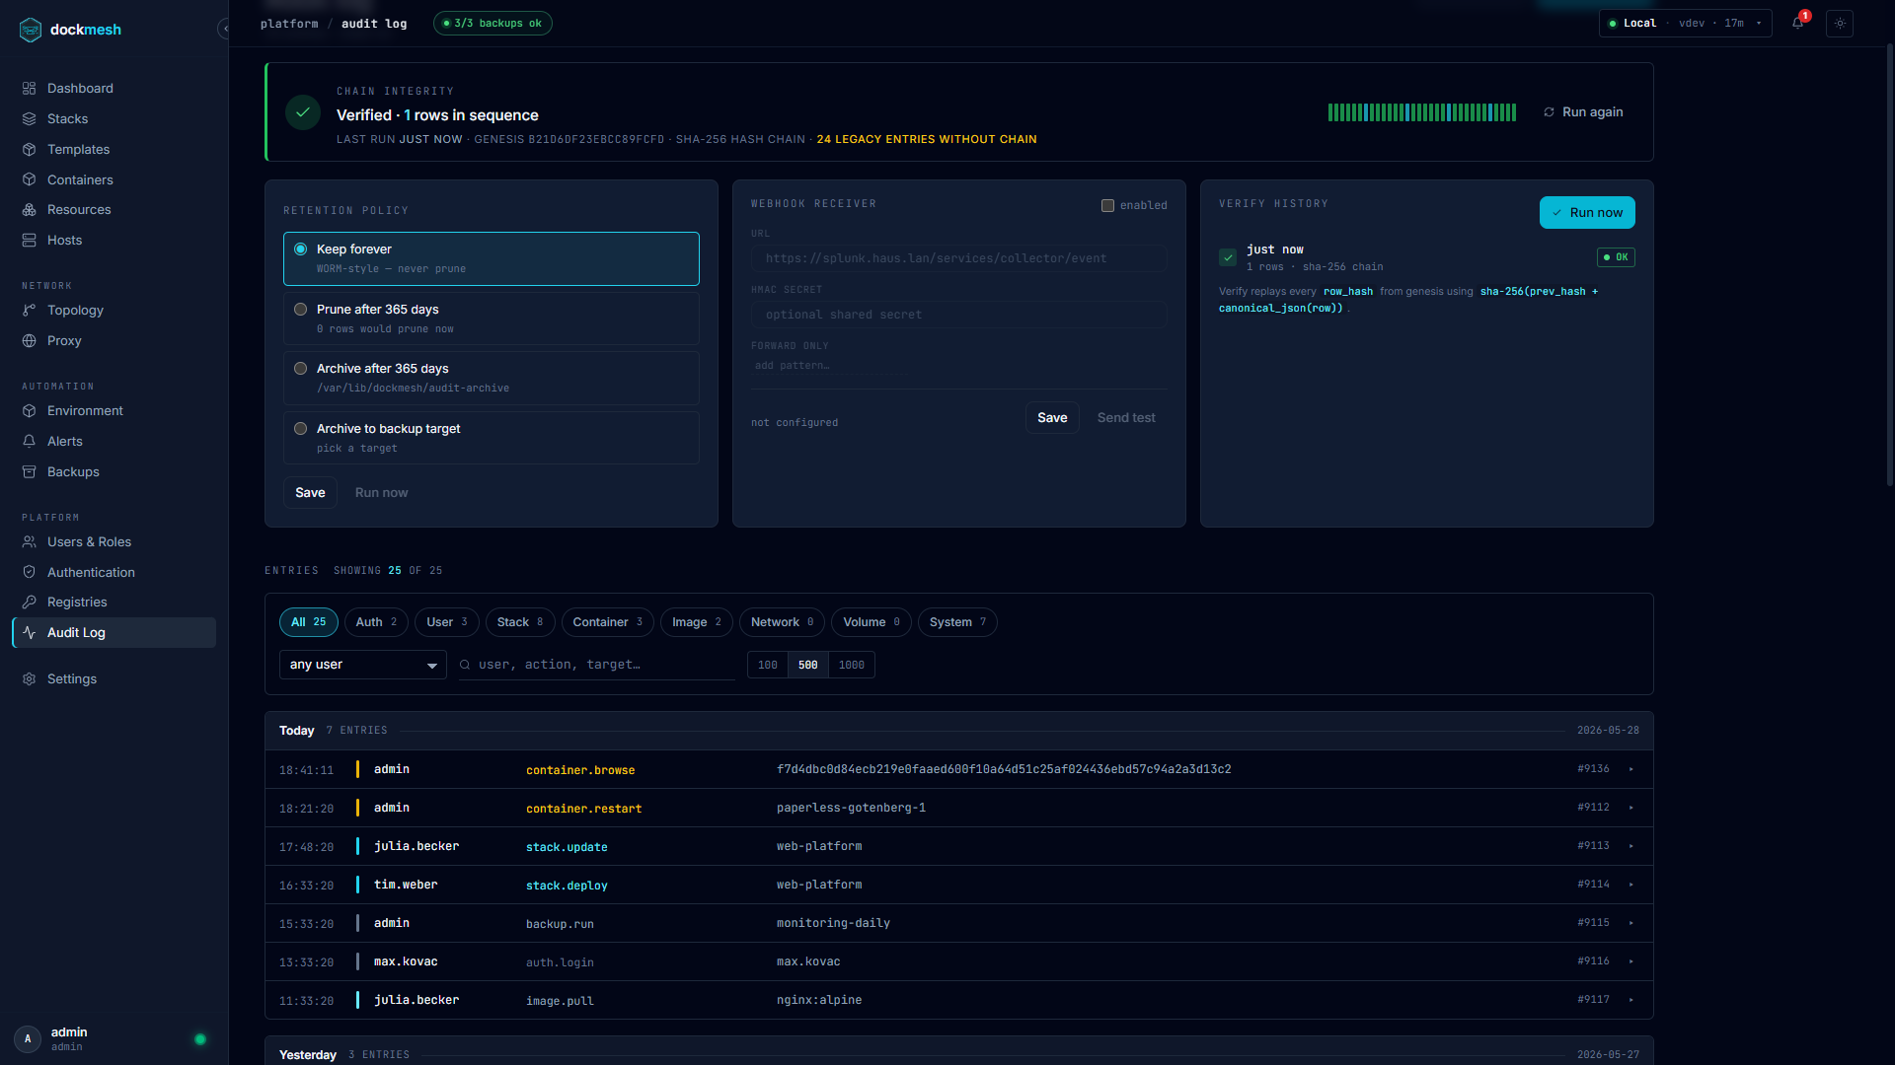Screen dimensions: 1895x1065
Task: Select Archive after 365 days option
Action: [x=492, y=378]
